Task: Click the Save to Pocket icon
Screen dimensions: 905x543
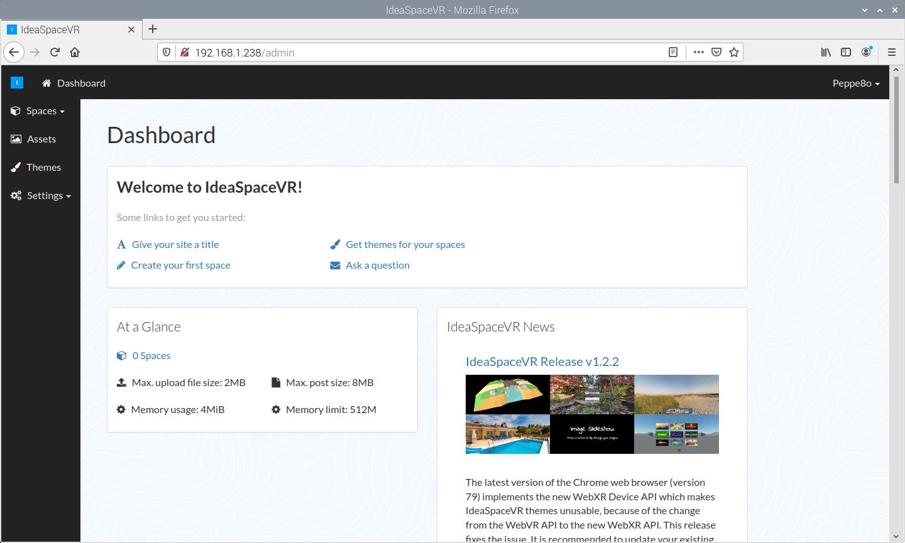Action: click(x=716, y=52)
